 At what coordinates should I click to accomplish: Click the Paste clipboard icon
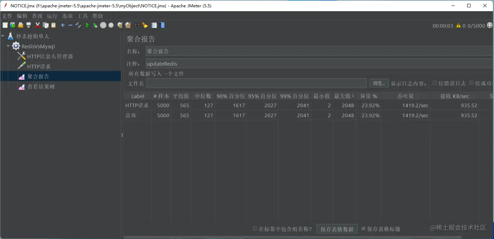coord(53,25)
